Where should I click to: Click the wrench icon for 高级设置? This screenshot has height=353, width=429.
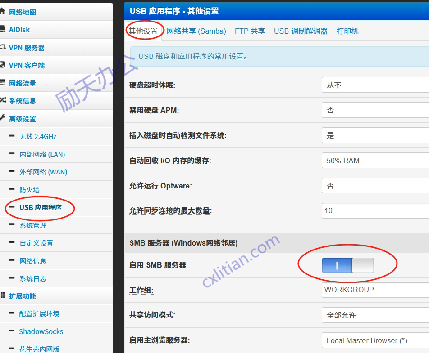tap(2, 119)
